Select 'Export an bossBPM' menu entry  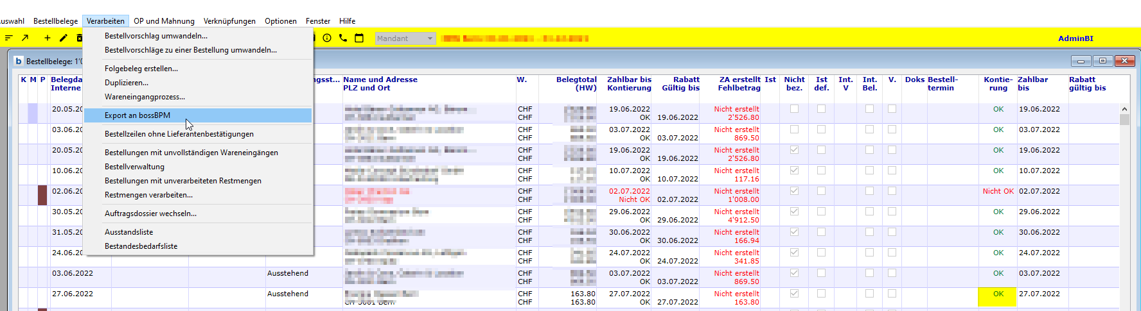137,115
